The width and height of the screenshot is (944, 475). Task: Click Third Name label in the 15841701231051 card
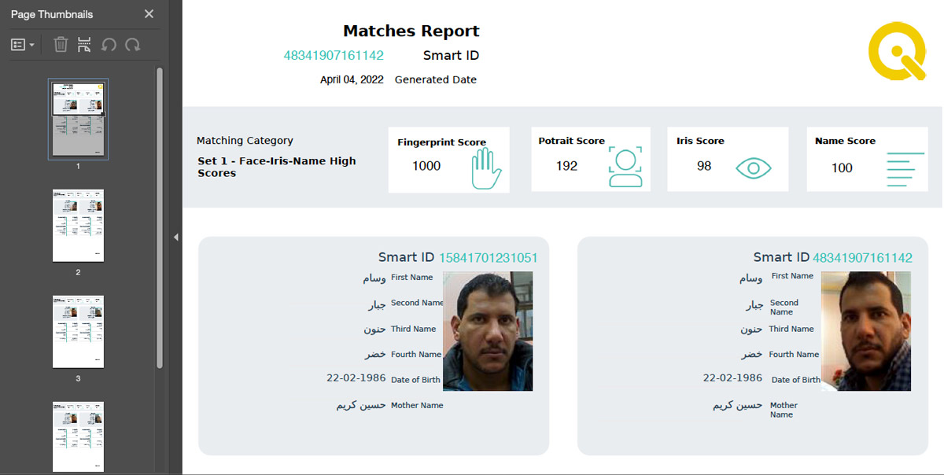(x=414, y=329)
